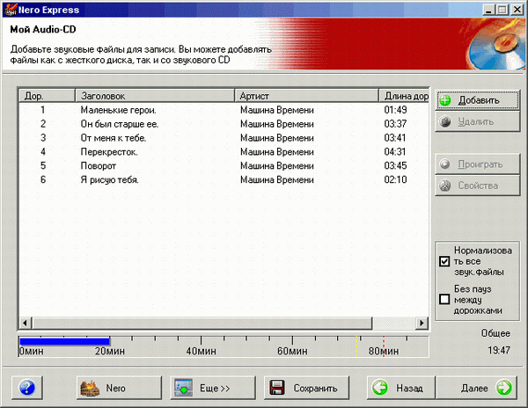Click track number 5 cell
Screen dimensions: 528x408
pyautogui.click(x=43, y=166)
